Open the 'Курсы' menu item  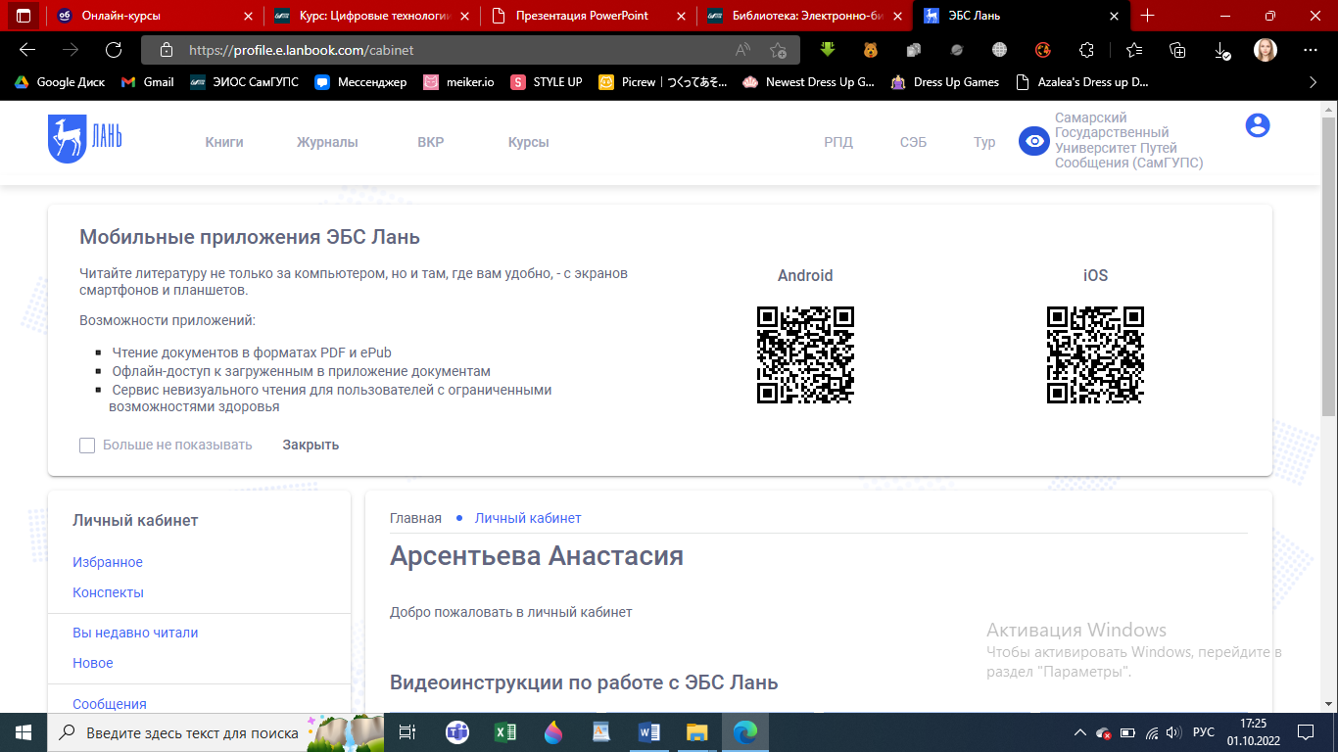click(528, 142)
